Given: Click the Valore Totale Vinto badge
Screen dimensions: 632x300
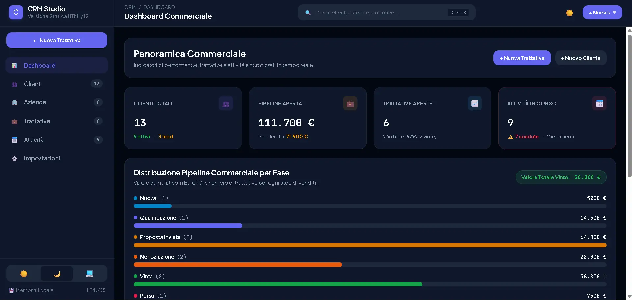Looking at the screenshot, I should click(561, 177).
